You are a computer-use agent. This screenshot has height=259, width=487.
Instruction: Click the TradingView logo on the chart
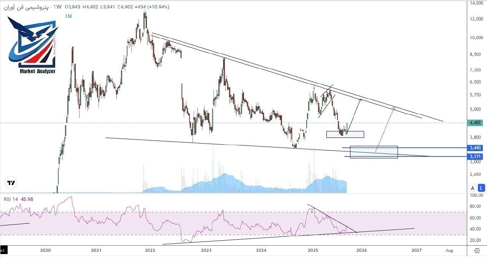[x=11, y=183]
